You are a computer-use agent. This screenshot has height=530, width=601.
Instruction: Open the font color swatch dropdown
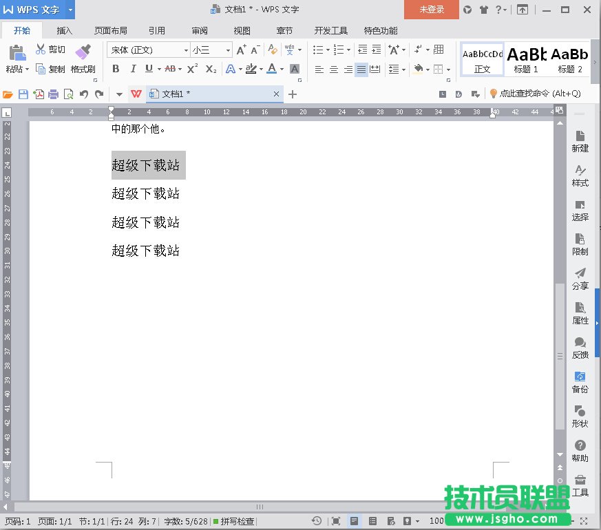coord(281,70)
